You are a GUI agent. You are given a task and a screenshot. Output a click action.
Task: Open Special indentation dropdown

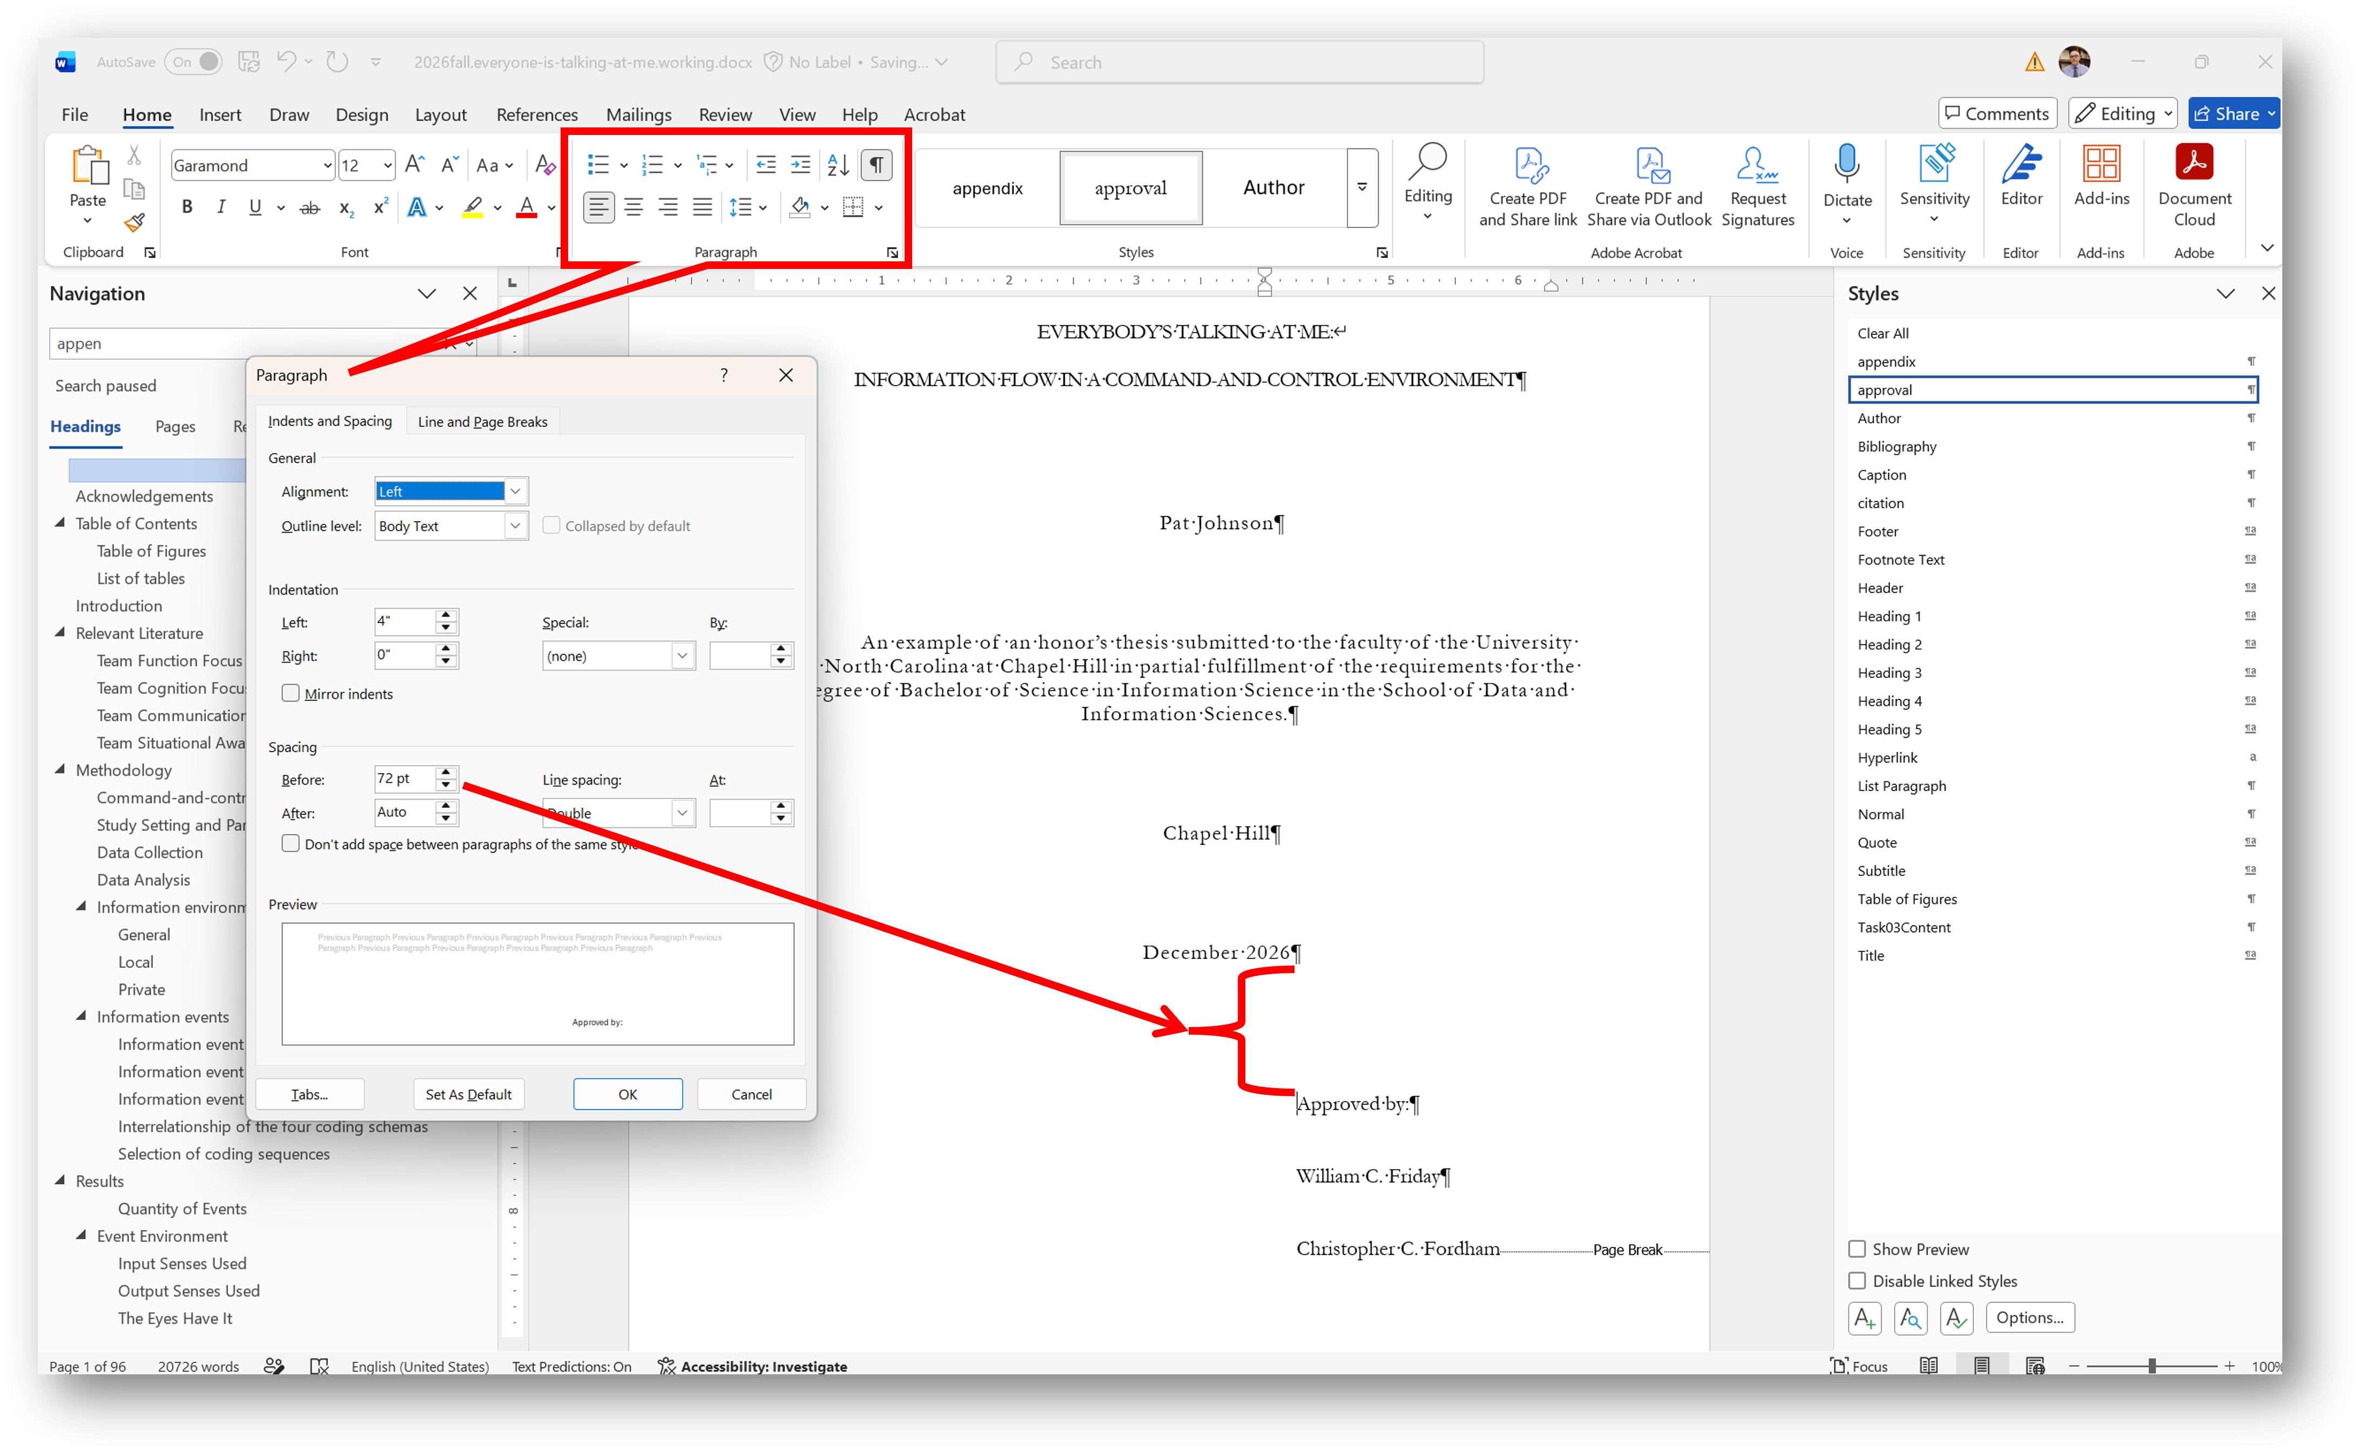click(x=682, y=656)
